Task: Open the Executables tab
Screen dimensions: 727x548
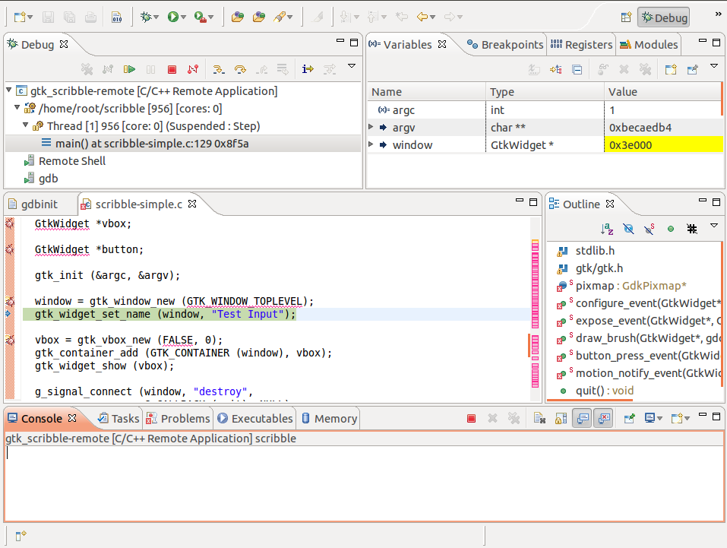Action: (x=255, y=419)
